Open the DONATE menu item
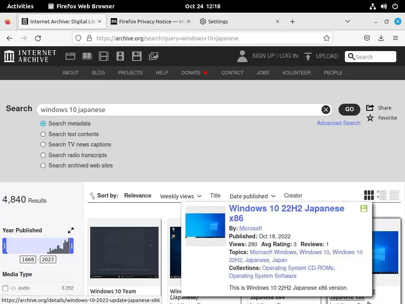 click(x=194, y=73)
